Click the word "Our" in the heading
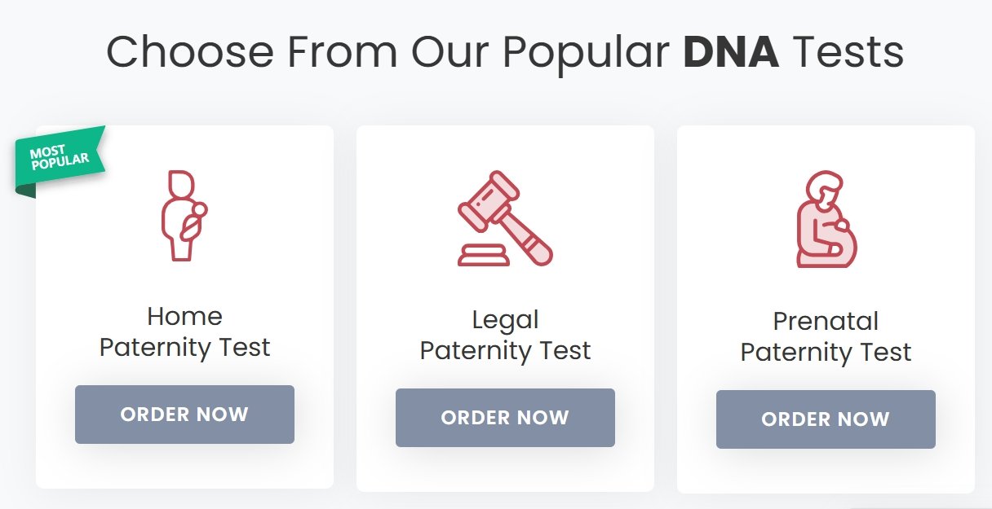The image size is (992, 509). point(450,53)
